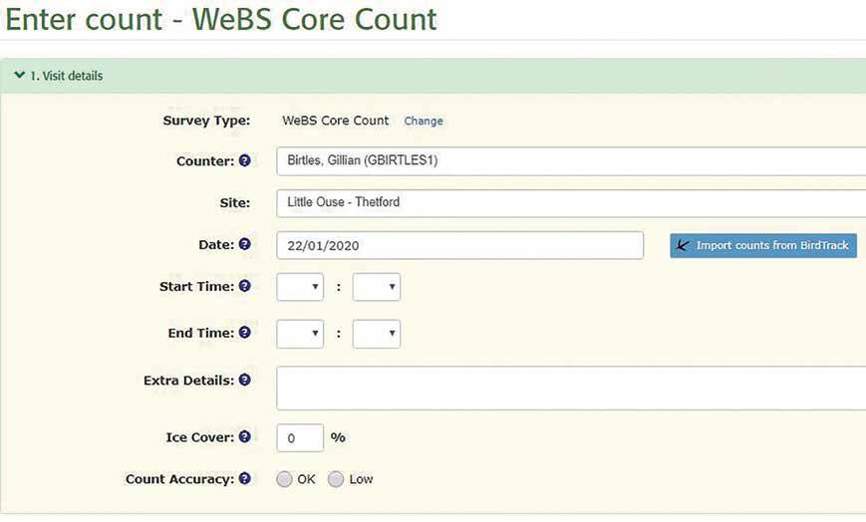The width and height of the screenshot is (866, 522).
Task: Open the End Time minutes dropdown
Action: coord(377,334)
